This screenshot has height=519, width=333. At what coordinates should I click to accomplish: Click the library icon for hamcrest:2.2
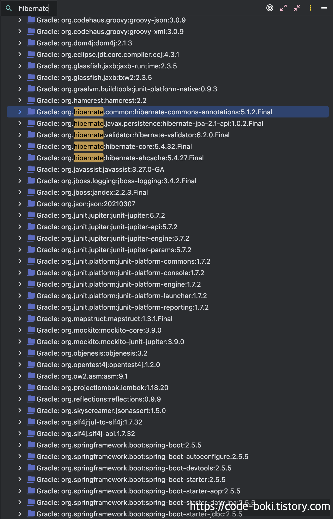pyautogui.click(x=31, y=100)
